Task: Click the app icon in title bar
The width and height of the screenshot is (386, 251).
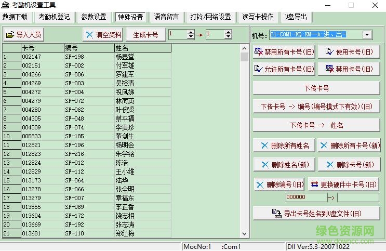Action: pyautogui.click(x=5, y=5)
